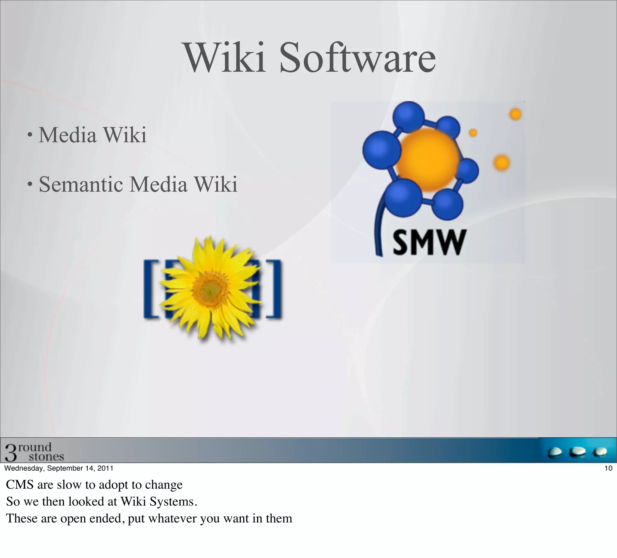The image size is (617, 558).
Task: Click the top blue sphere in SMW logo
Action: click(408, 117)
